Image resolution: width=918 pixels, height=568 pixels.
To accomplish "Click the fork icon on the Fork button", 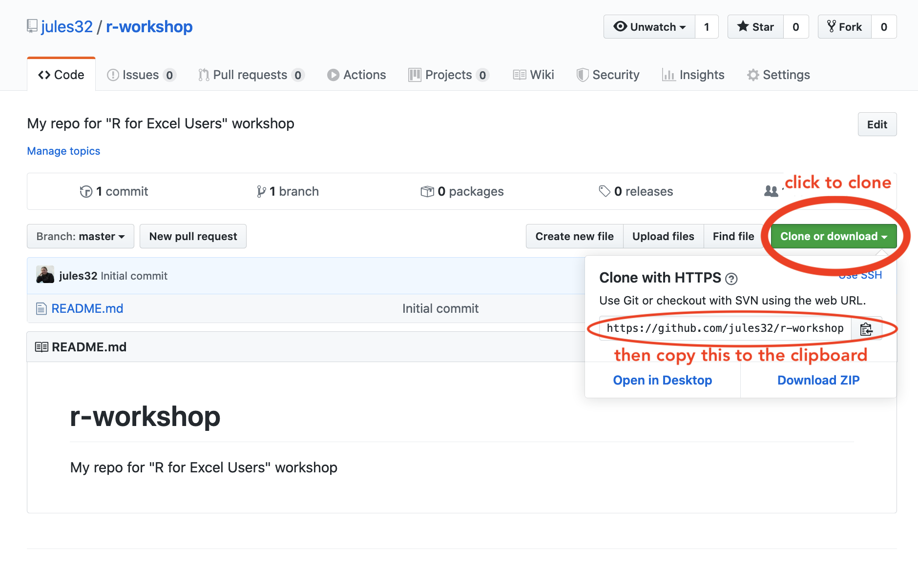I will pyautogui.click(x=832, y=26).
